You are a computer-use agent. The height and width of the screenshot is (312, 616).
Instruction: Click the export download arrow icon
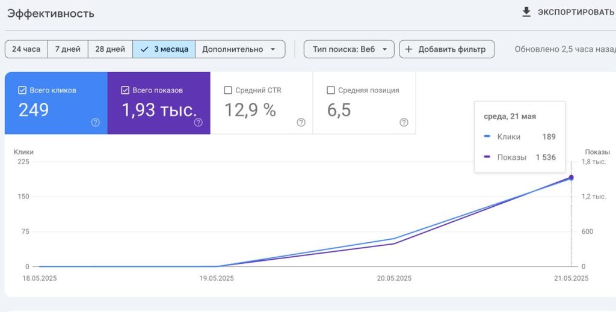pos(526,12)
